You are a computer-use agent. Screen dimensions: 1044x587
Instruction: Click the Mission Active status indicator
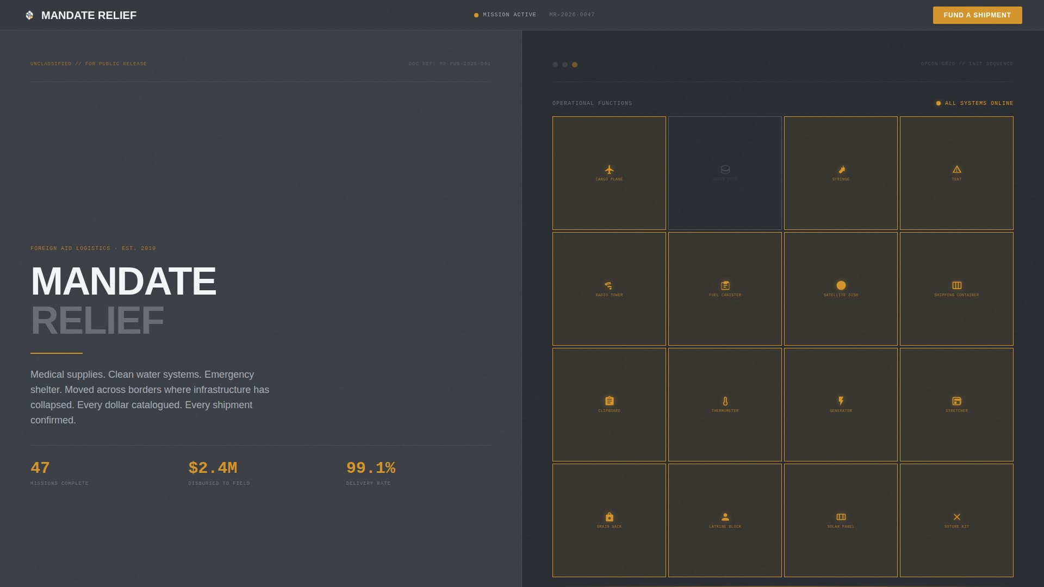(505, 15)
